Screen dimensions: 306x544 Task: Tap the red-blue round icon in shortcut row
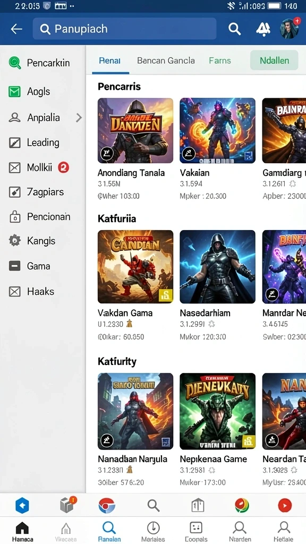click(106, 506)
